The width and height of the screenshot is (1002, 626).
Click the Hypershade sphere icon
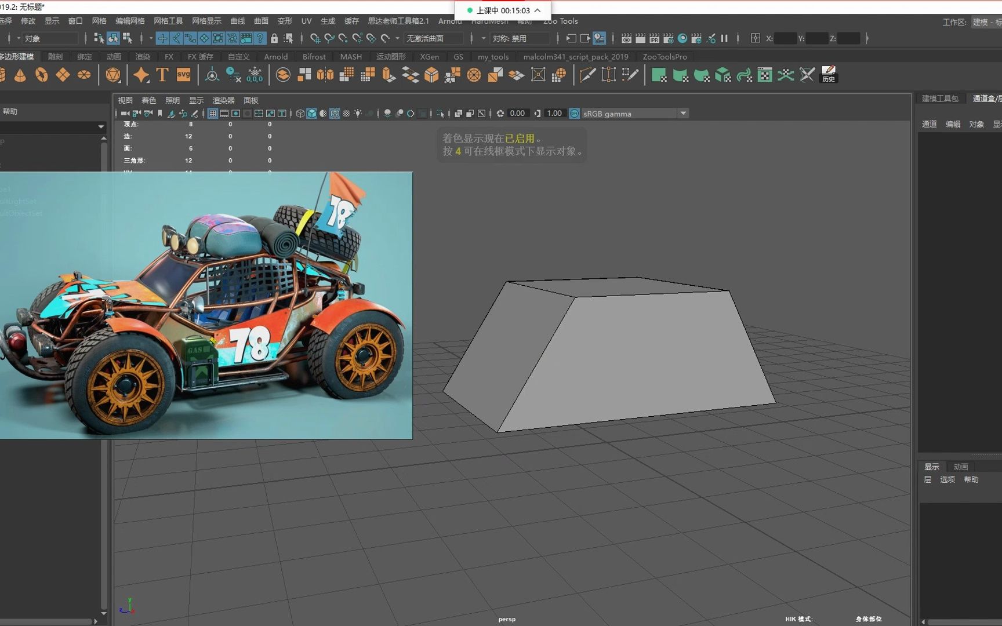point(682,38)
